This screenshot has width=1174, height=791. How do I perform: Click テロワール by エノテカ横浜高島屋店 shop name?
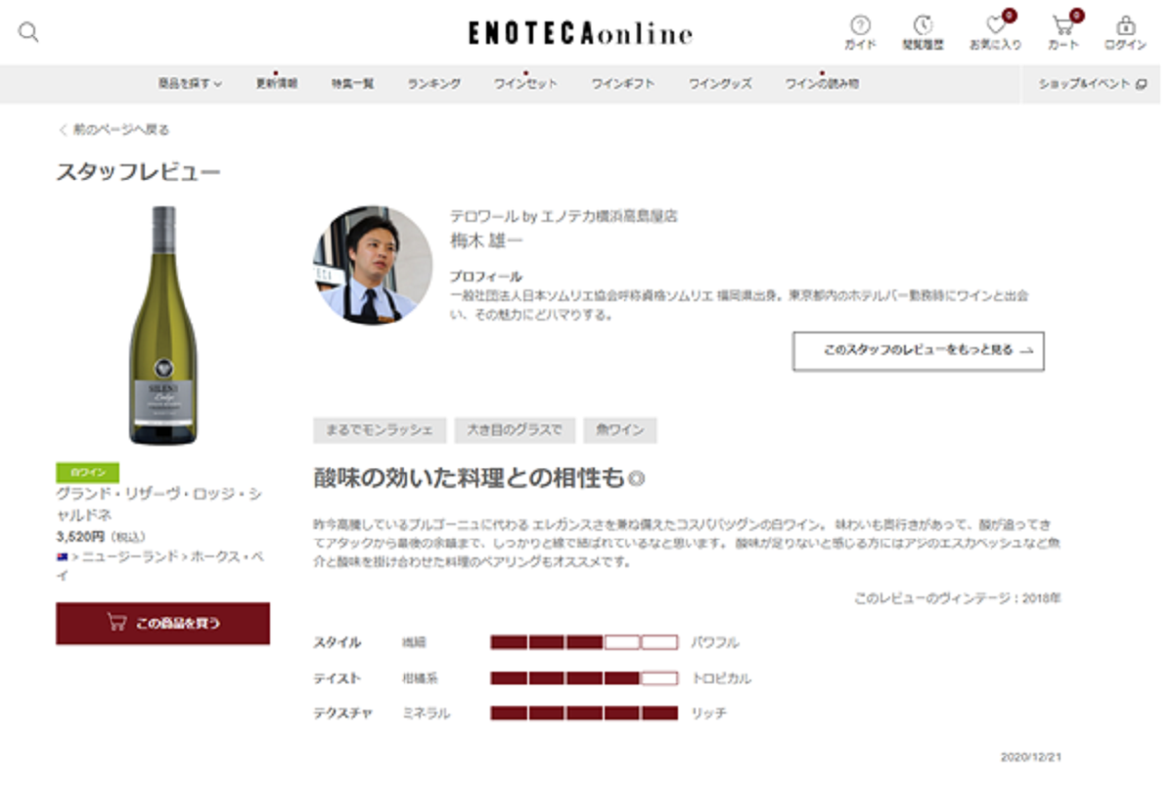coord(563,216)
